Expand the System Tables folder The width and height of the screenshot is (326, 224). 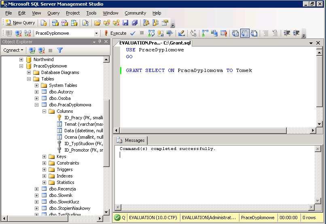tap(36, 85)
